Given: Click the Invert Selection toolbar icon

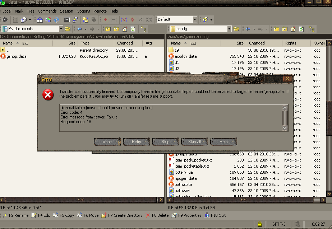Looking at the screenshot, I should click(x=133, y=20).
